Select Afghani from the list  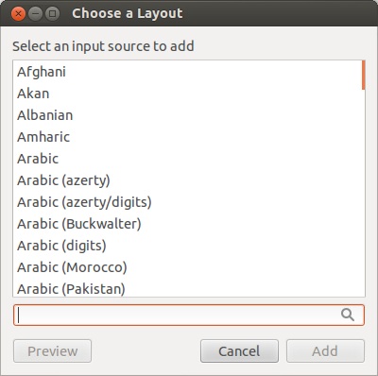click(188, 72)
